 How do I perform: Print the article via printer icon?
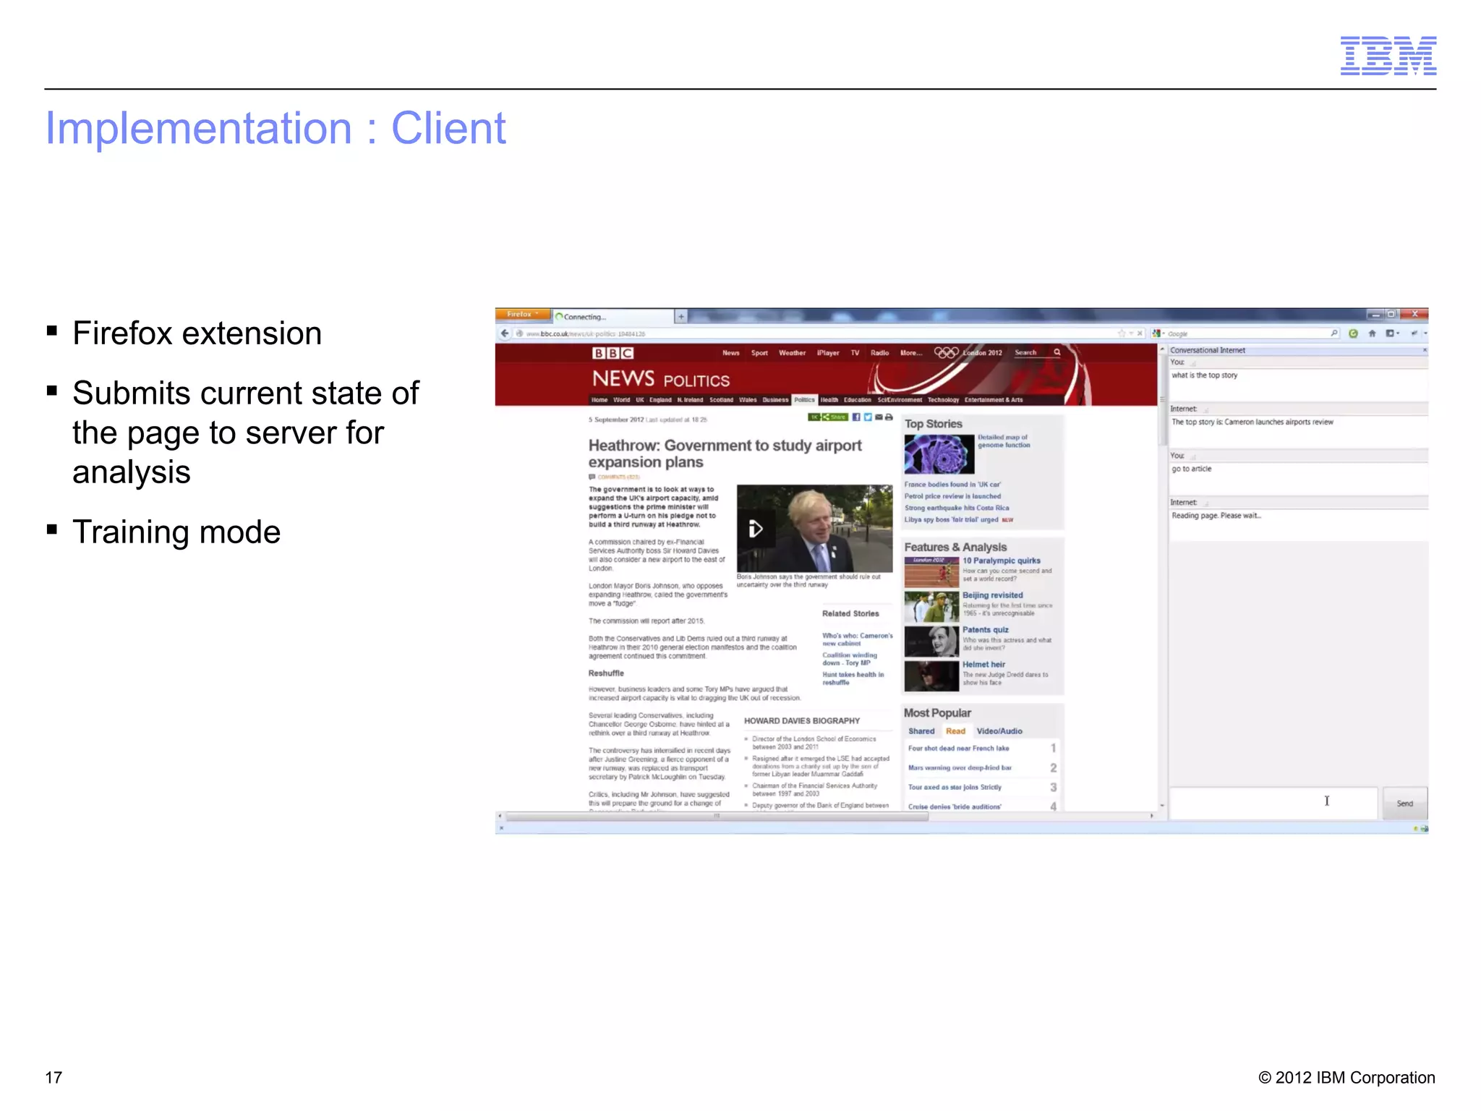(889, 417)
